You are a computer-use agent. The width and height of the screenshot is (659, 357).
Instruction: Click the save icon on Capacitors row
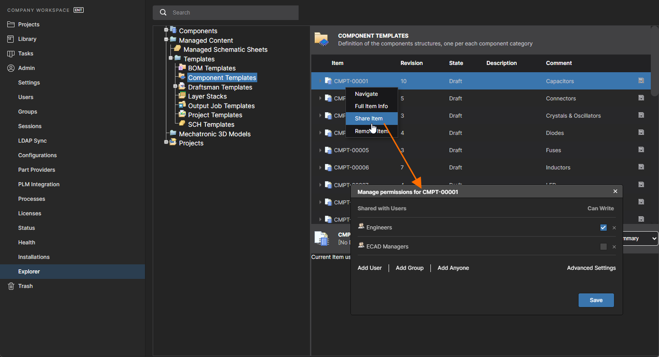pos(641,81)
